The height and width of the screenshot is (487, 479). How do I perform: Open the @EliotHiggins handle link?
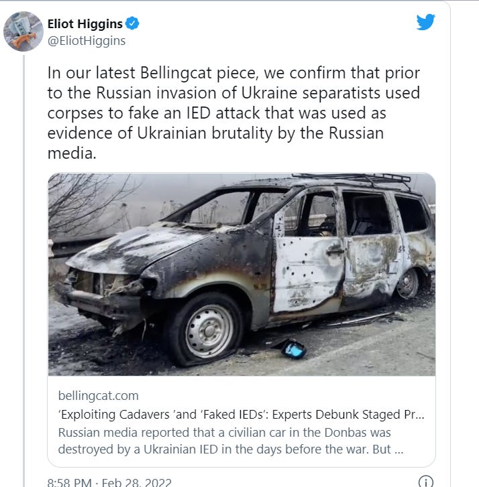87,41
